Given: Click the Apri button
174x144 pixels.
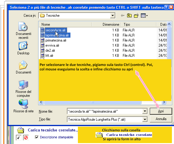Looking at the screenshot, I should (x=161, y=111).
